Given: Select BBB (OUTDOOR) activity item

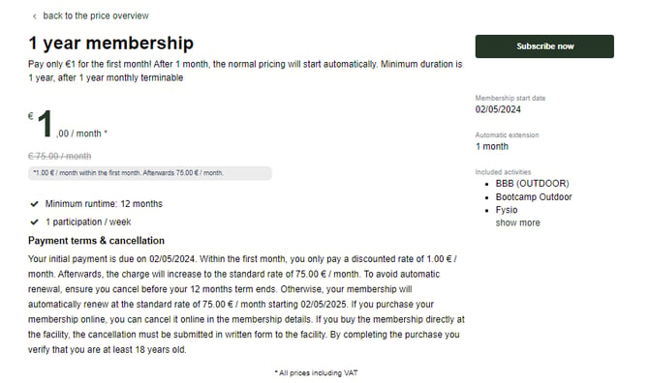Looking at the screenshot, I should tap(533, 184).
